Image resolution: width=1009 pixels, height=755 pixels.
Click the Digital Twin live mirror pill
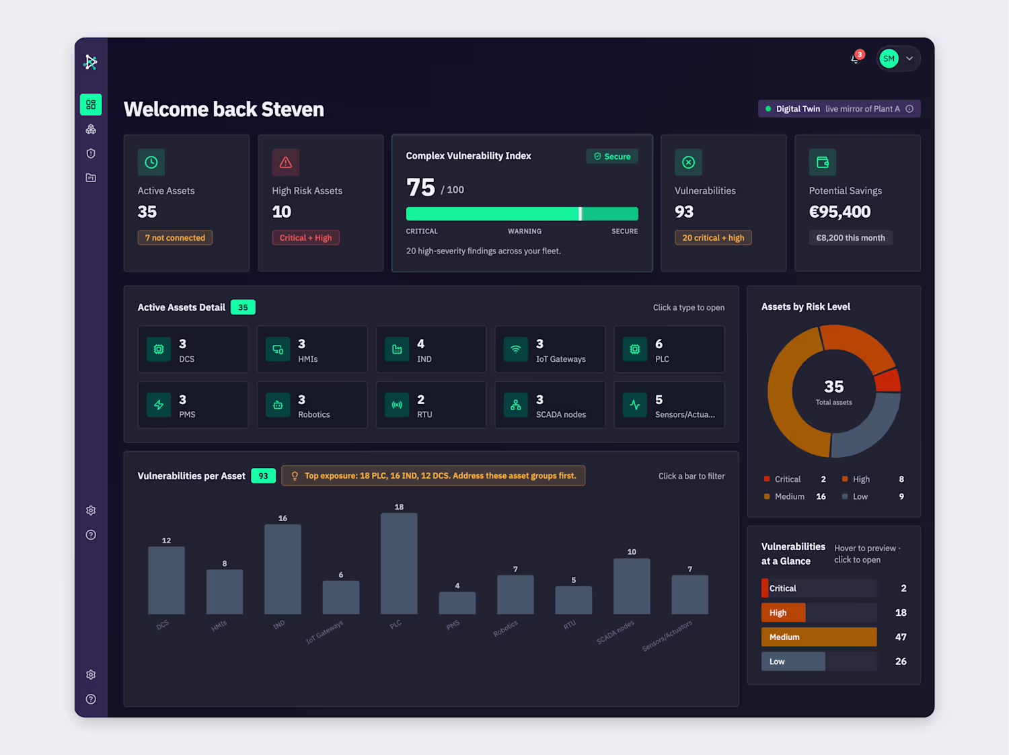click(839, 109)
